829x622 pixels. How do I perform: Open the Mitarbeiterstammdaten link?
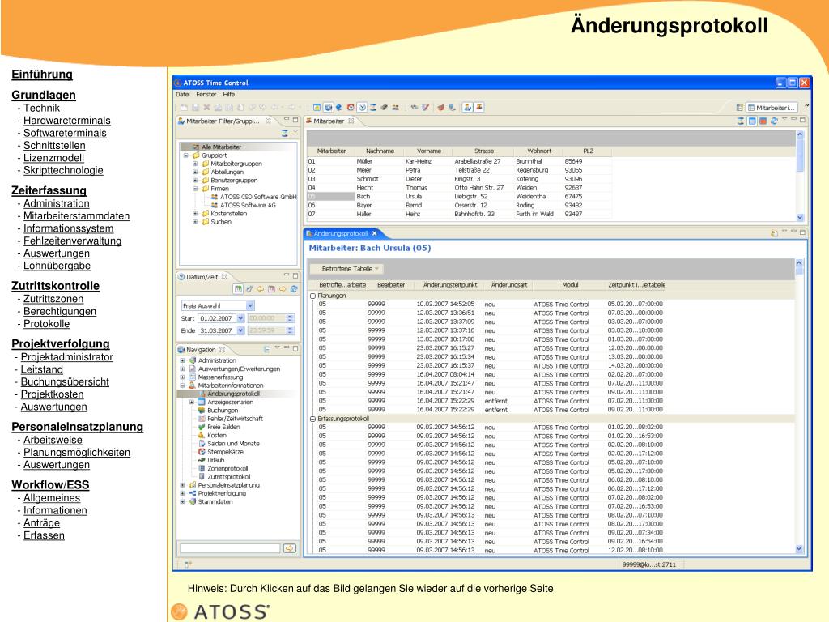(76, 215)
